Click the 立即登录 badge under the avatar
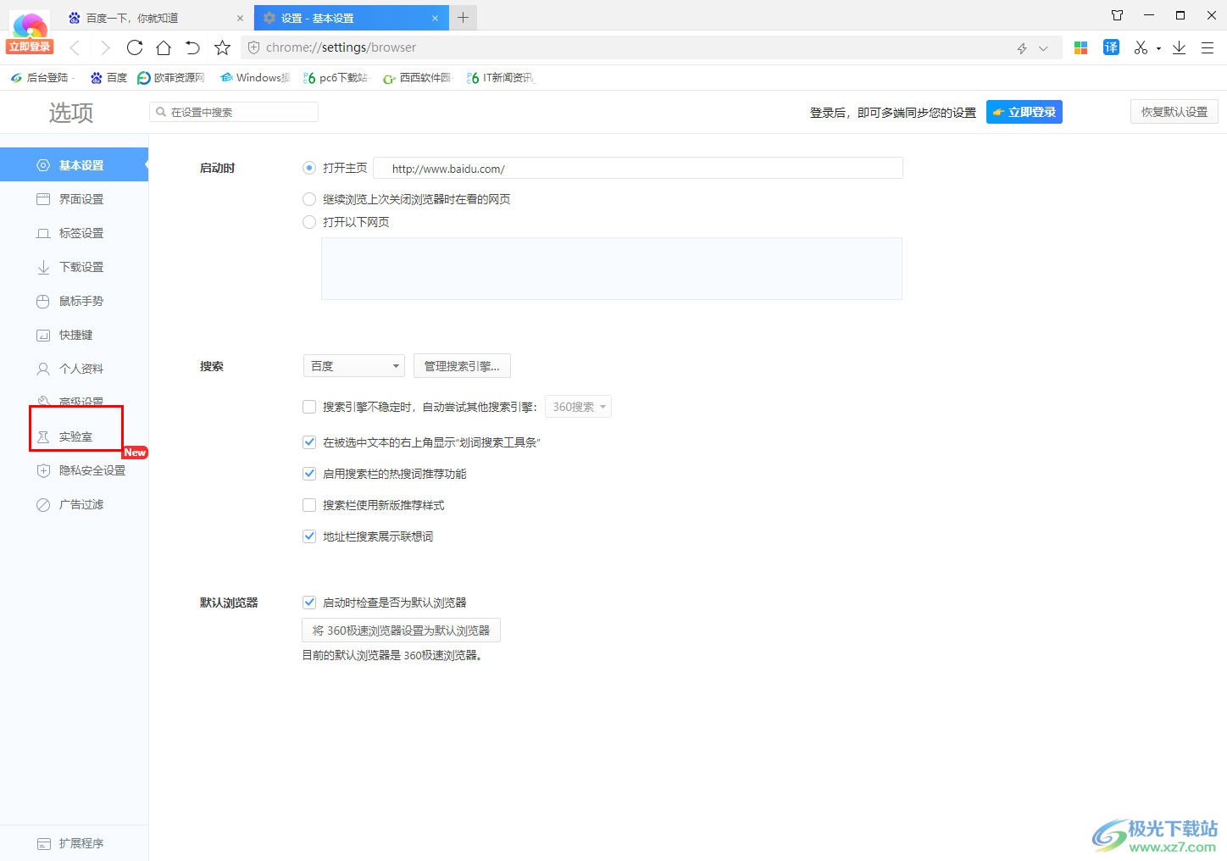Screen dimensions: 1227x861 coord(30,47)
